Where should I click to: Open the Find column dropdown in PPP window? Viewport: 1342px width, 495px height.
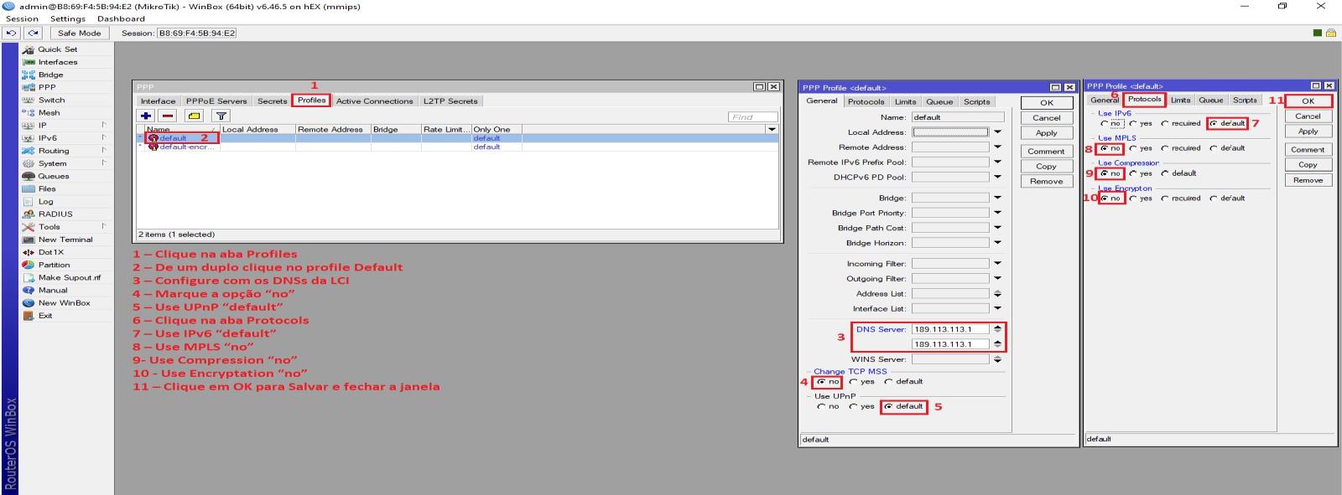click(772, 129)
